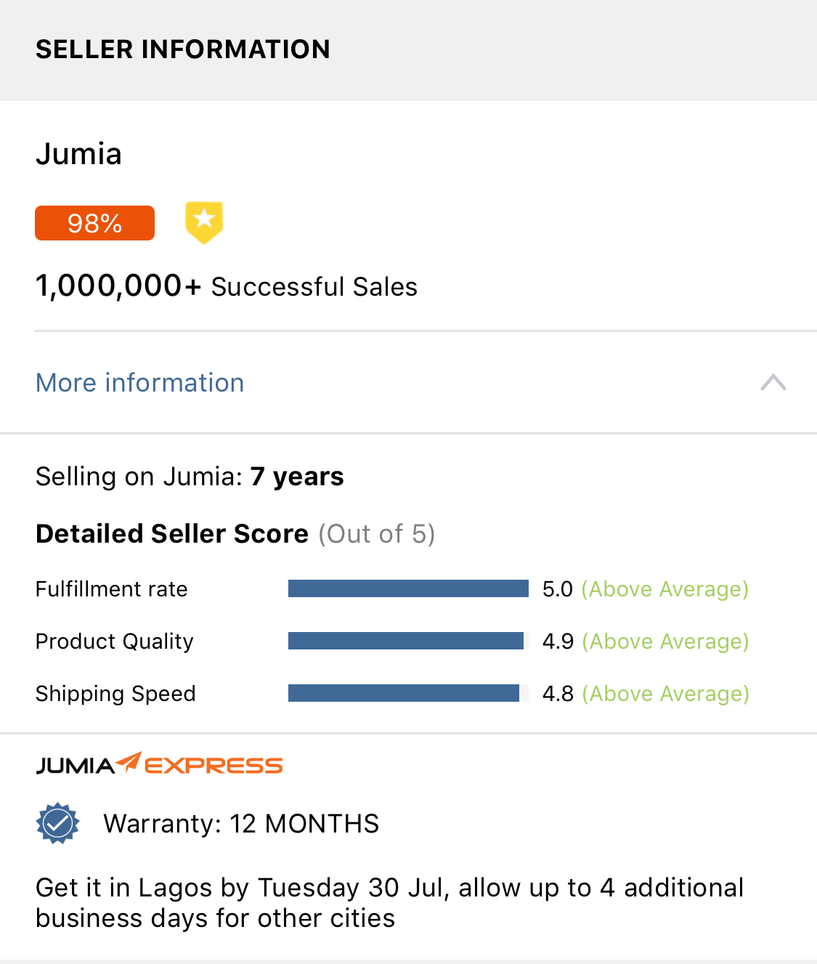Tap the Seller Information header
817x964 pixels.
(x=183, y=49)
